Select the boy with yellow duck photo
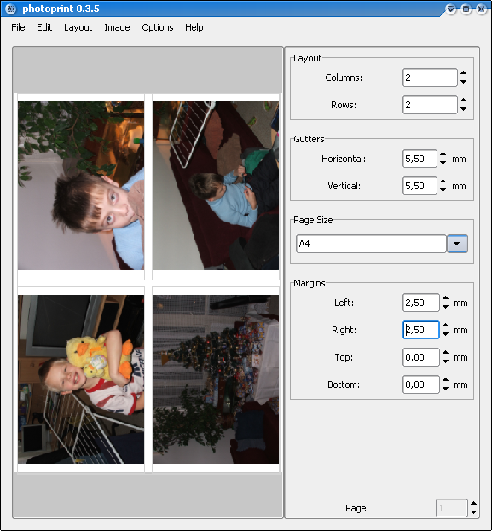Image resolution: width=492 pixels, height=531 pixels. pyautogui.click(x=81, y=379)
